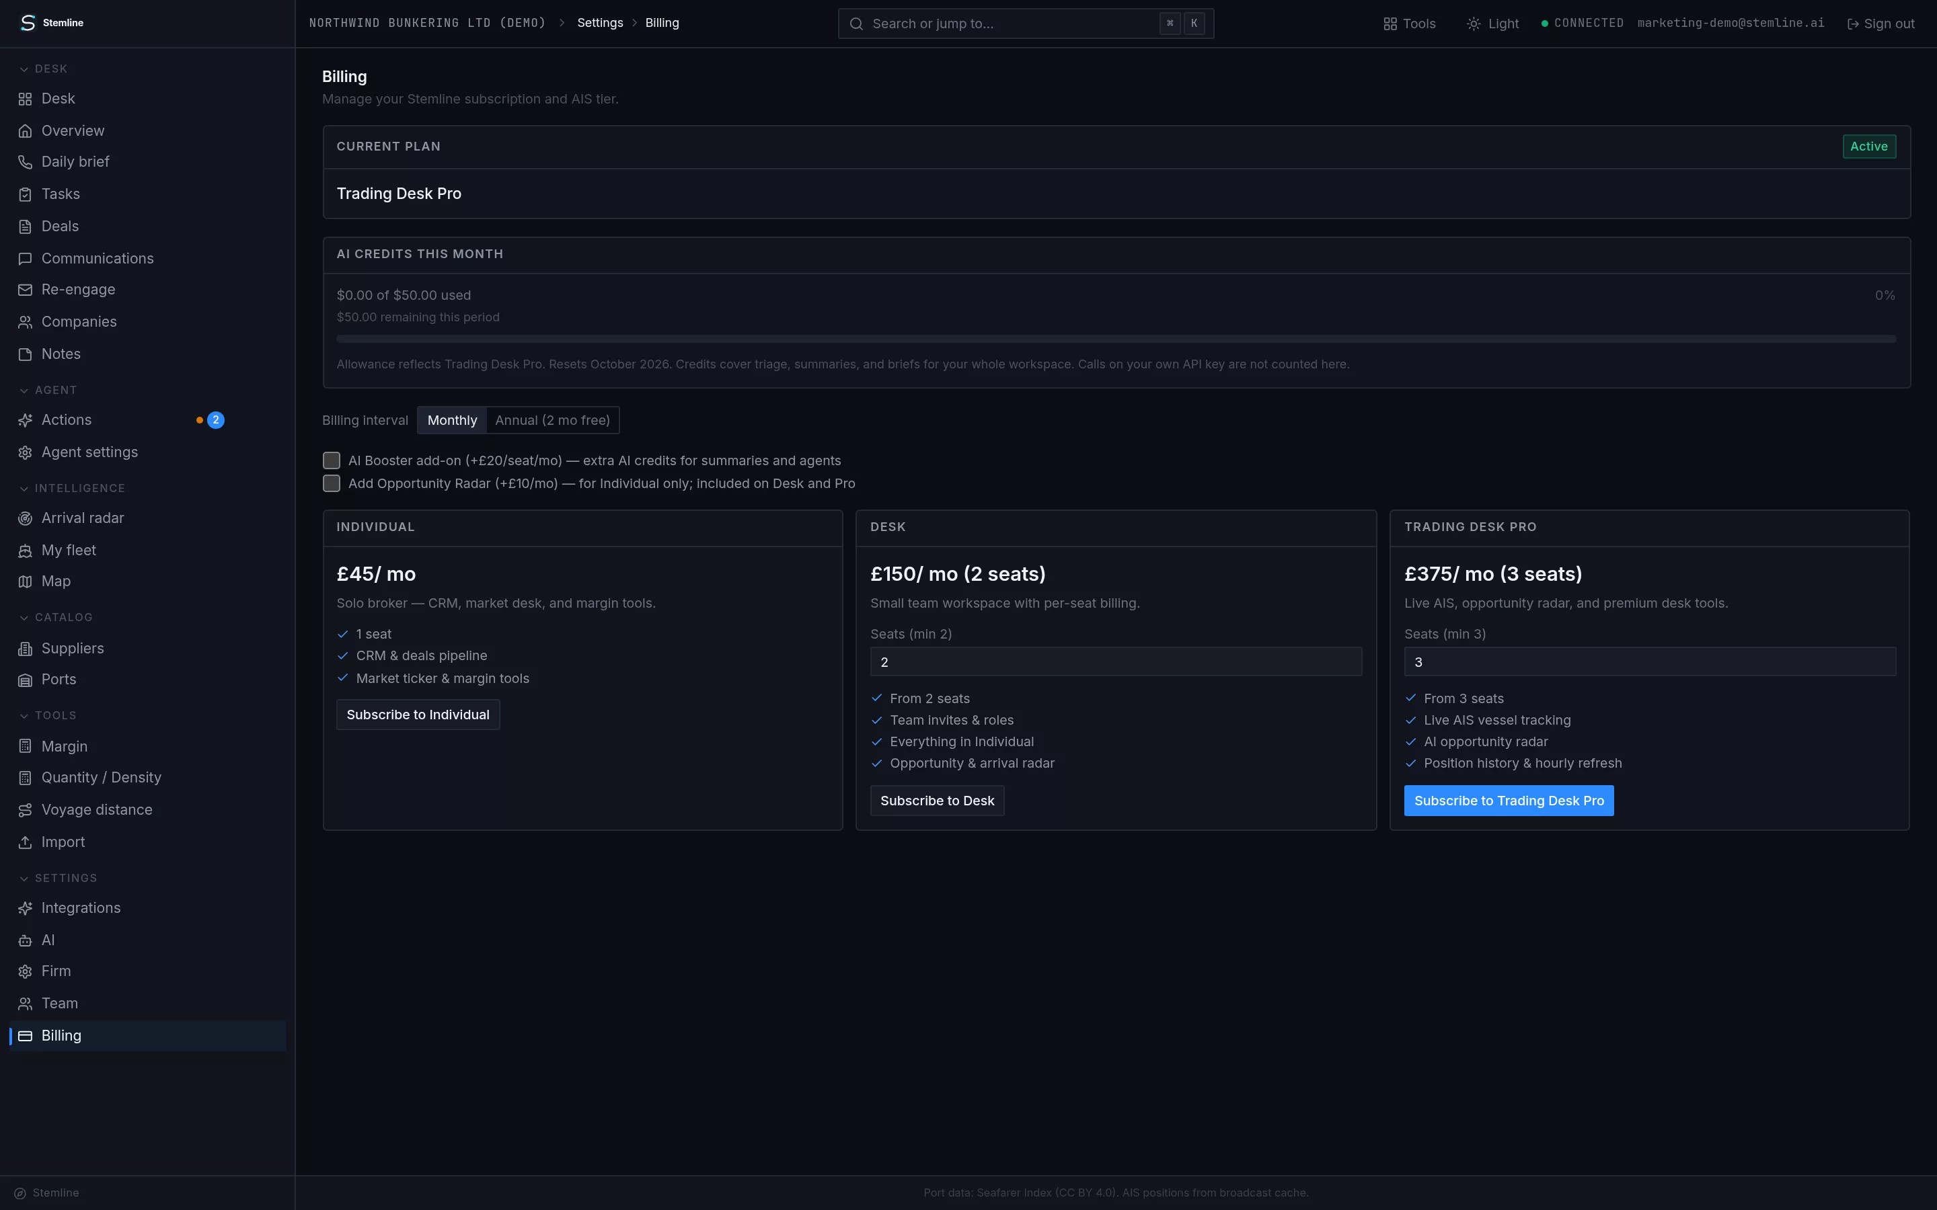Select Monthly billing interval
This screenshot has height=1210, width=1937.
pos(452,420)
